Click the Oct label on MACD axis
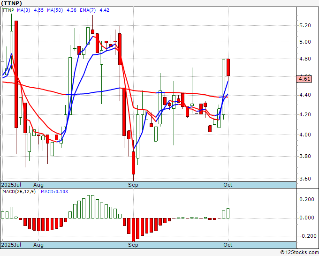This screenshot has width=319, height=256. [228, 245]
